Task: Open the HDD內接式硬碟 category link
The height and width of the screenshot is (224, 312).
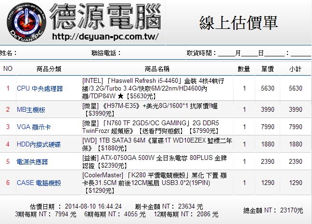Action: 39,144
